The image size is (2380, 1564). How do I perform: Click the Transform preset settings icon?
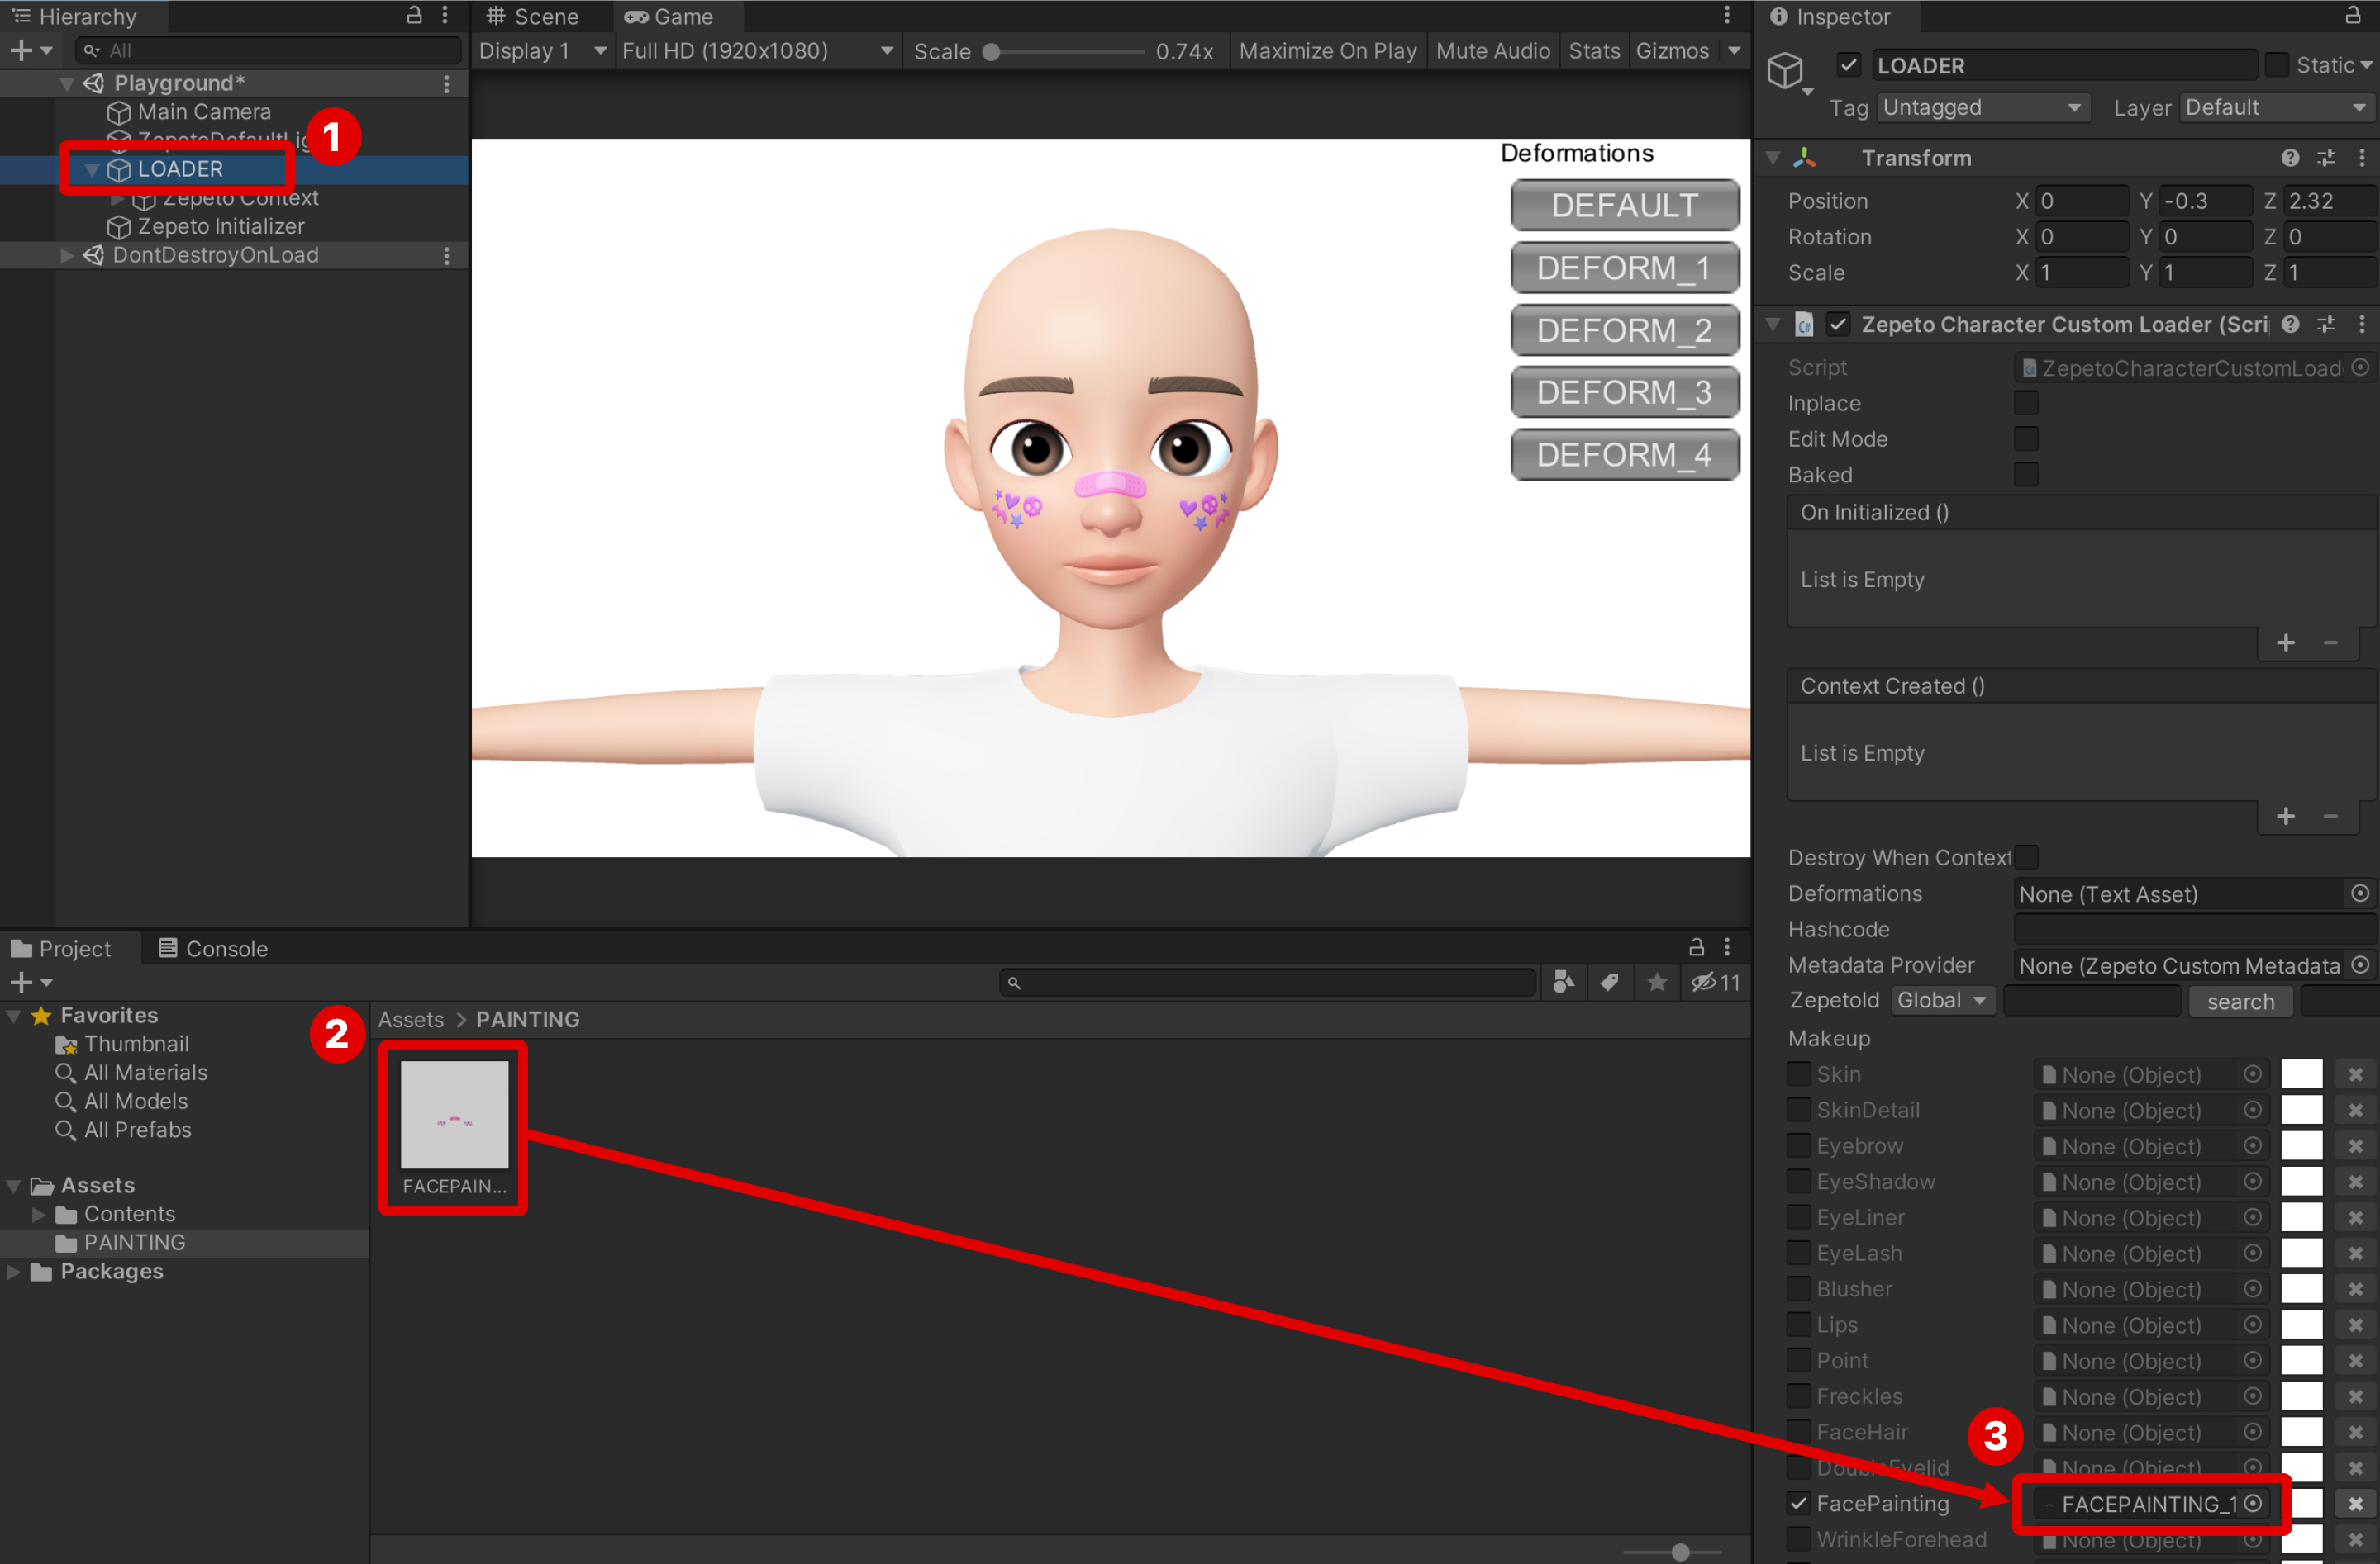2326,158
